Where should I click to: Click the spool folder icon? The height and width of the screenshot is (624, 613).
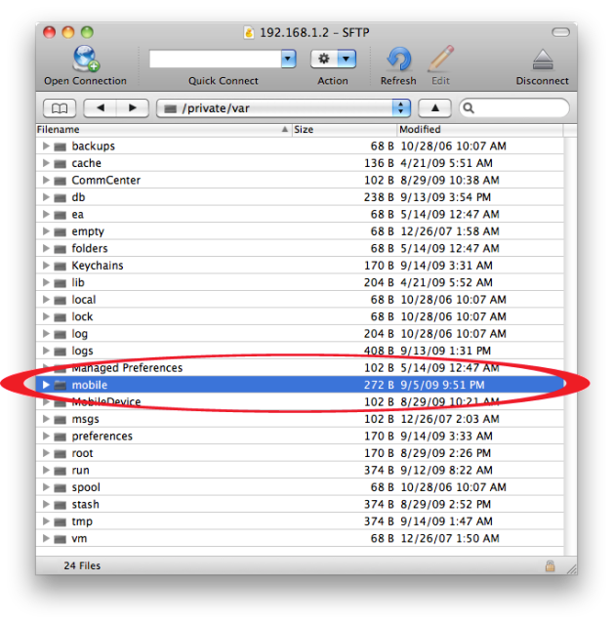pyautogui.click(x=61, y=488)
